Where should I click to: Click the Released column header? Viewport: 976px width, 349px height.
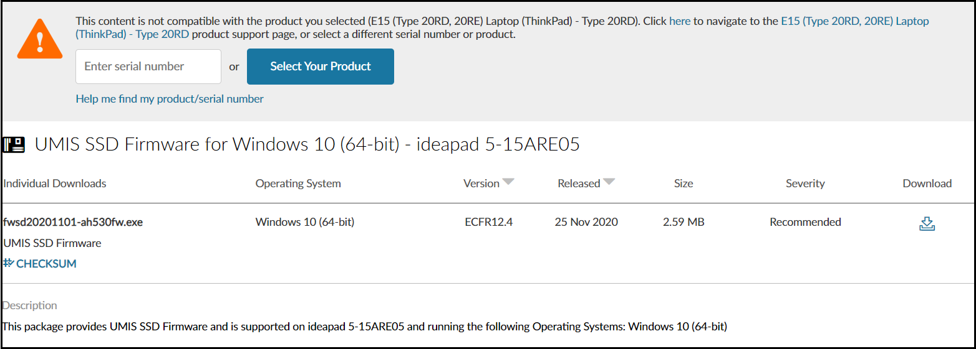point(579,184)
